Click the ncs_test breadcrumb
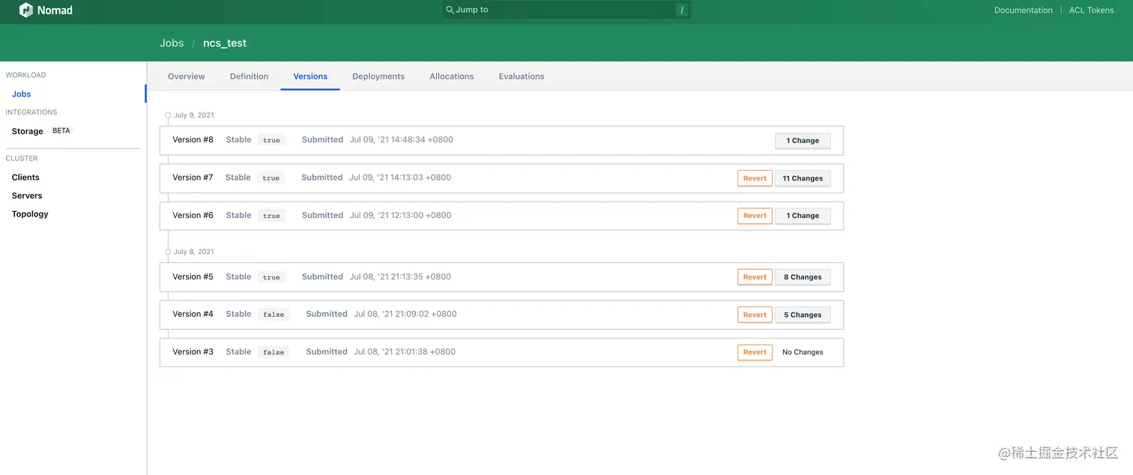The width and height of the screenshot is (1133, 475). click(x=225, y=43)
